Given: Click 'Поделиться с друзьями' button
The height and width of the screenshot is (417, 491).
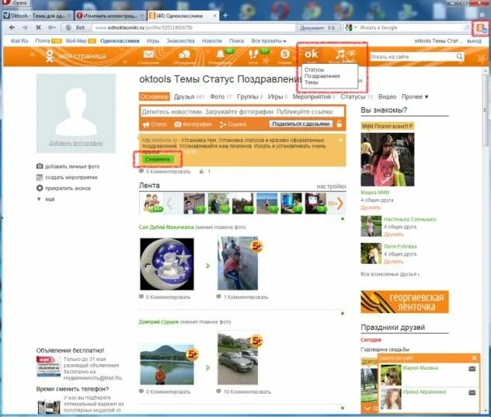Looking at the screenshot, I should coord(301,124).
